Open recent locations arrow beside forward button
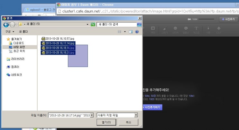This screenshot has height=130, width=239. click(16, 25)
